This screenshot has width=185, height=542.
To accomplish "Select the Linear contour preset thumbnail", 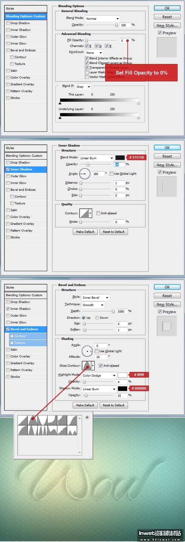I will (23, 420).
